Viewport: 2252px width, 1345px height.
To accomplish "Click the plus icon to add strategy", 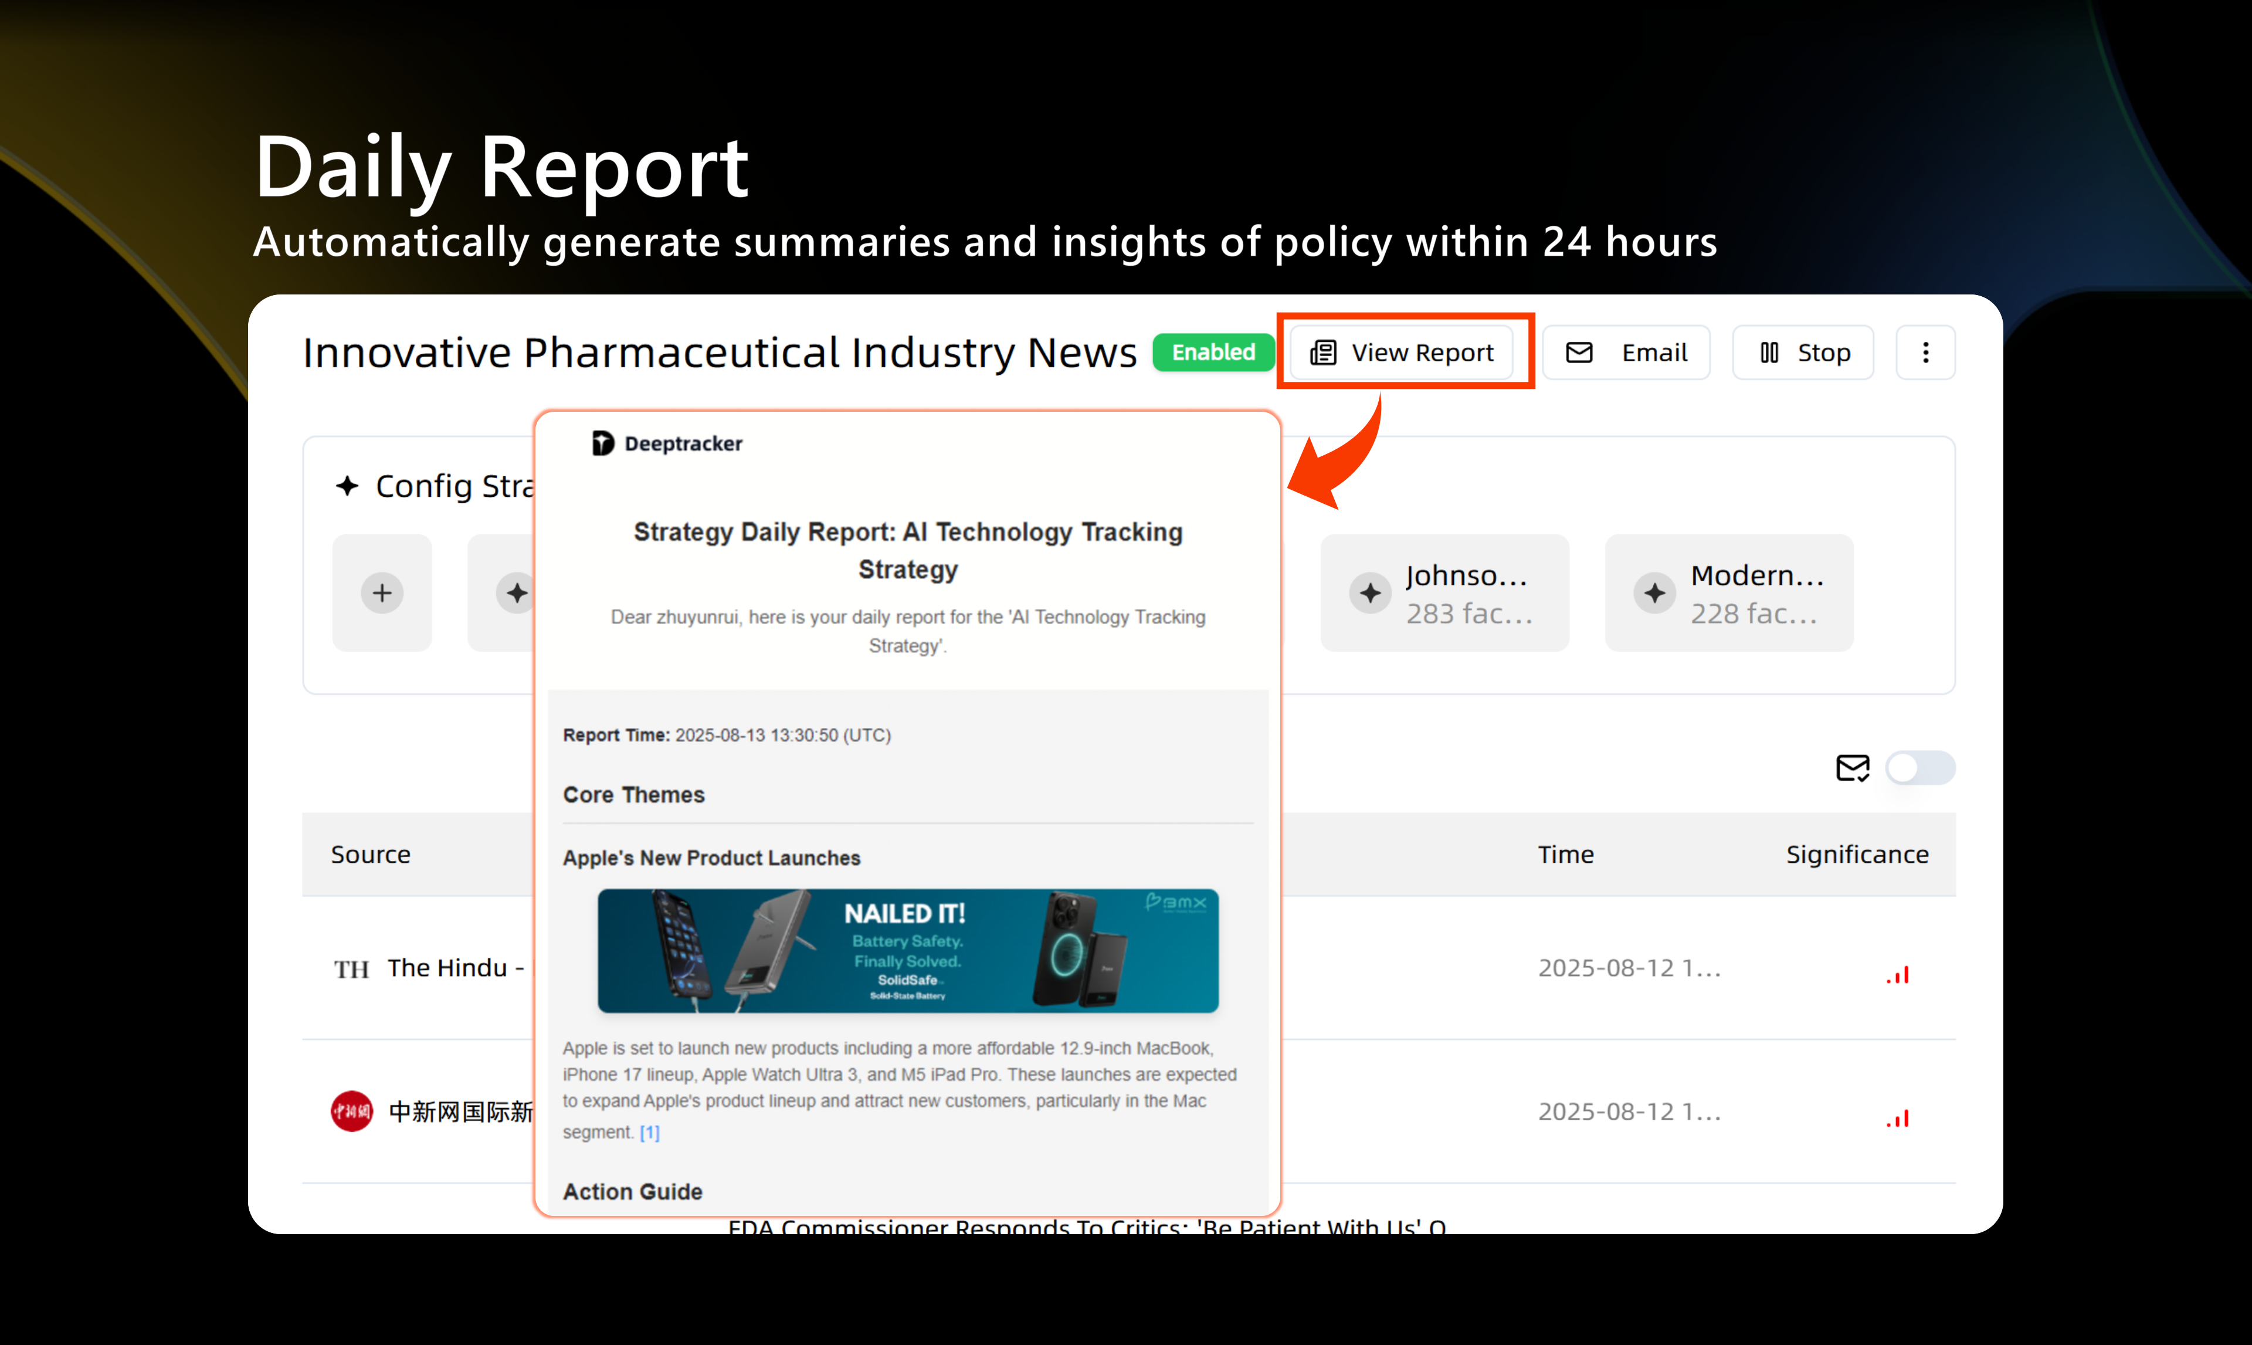I will click(382, 593).
